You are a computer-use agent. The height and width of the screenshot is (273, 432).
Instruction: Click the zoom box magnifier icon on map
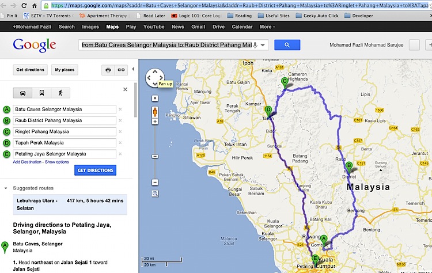[155, 194]
